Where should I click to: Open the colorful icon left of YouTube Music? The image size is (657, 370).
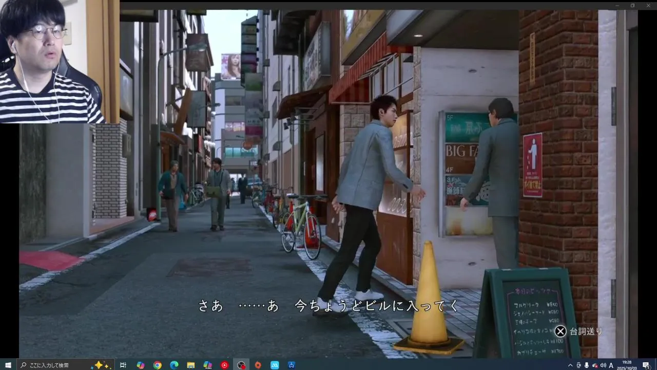(207, 365)
